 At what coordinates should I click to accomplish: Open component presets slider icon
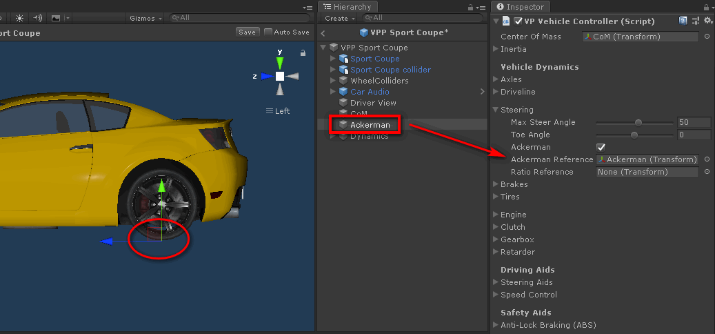point(695,21)
